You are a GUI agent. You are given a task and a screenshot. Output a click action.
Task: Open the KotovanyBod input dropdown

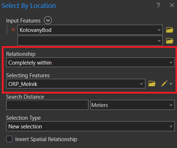tap(90, 30)
